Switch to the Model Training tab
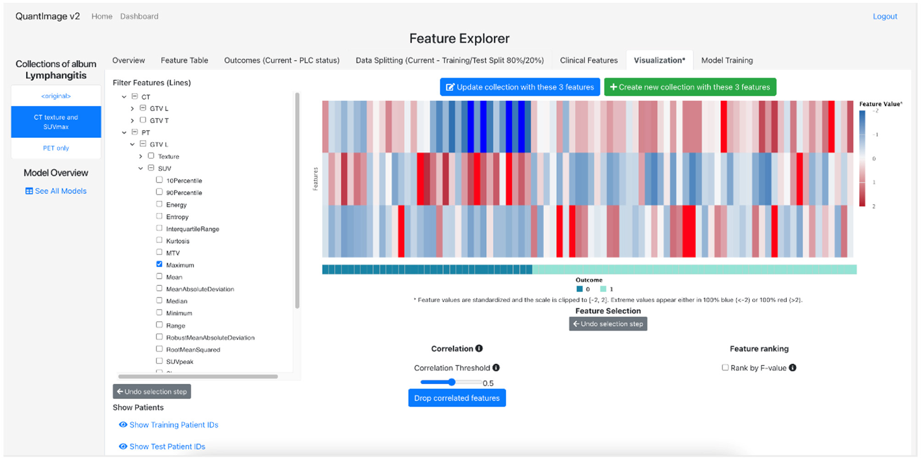Screen dimensions: 921x460 click(727, 60)
